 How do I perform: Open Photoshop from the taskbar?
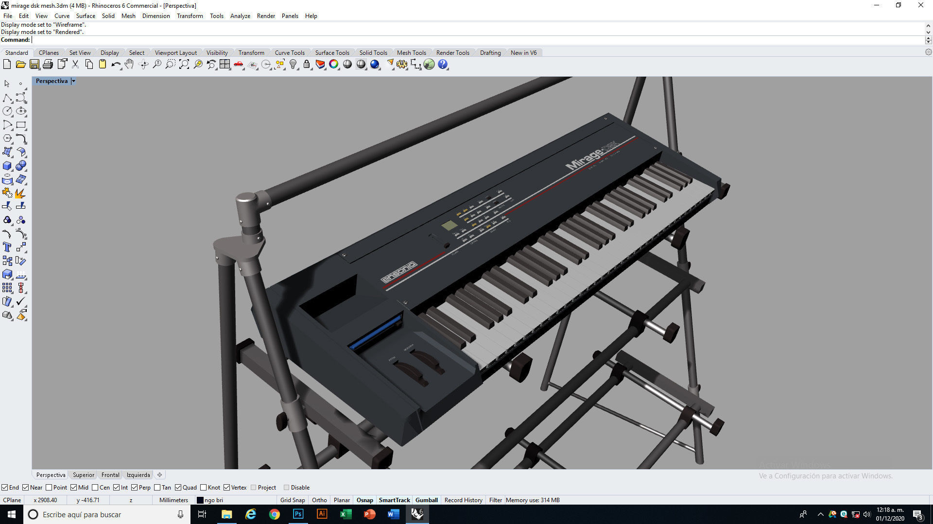(x=298, y=514)
